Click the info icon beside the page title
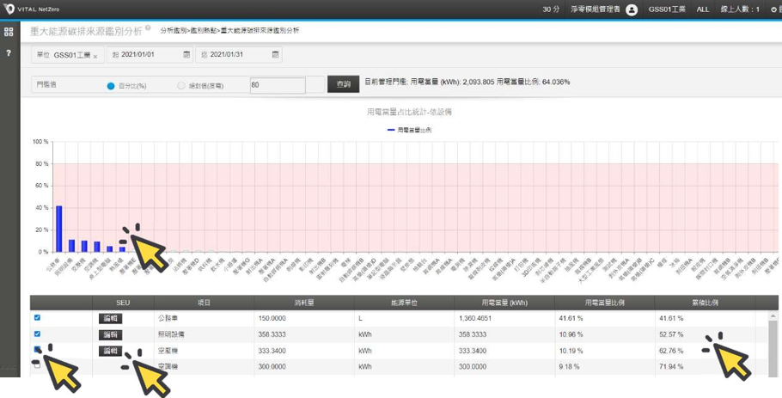 [x=148, y=28]
